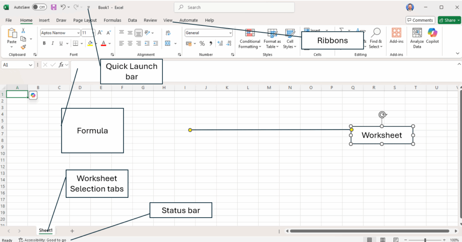
Task: Add a new sheet with plus button
Action: click(x=72, y=231)
